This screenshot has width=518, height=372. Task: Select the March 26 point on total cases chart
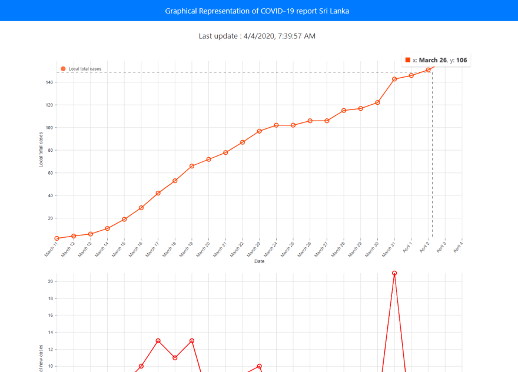click(310, 121)
